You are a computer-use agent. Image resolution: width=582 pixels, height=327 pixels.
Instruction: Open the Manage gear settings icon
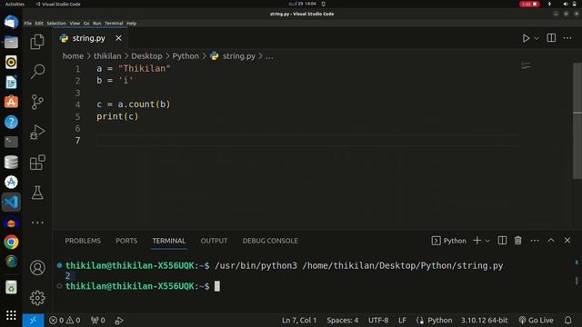[37, 298]
